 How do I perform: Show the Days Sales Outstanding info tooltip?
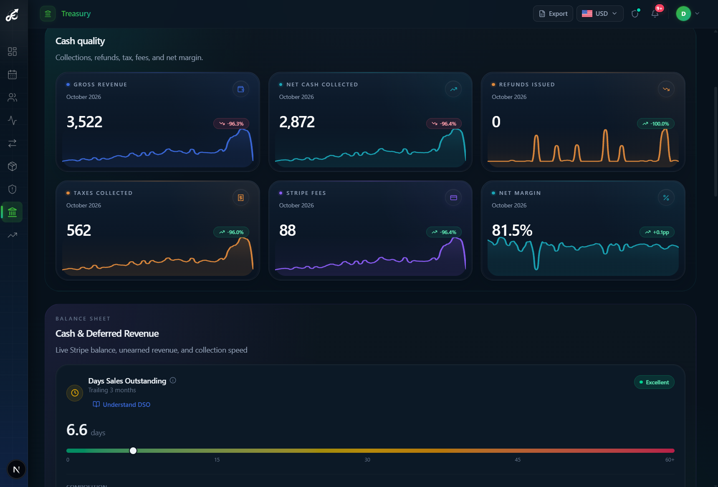pos(173,380)
